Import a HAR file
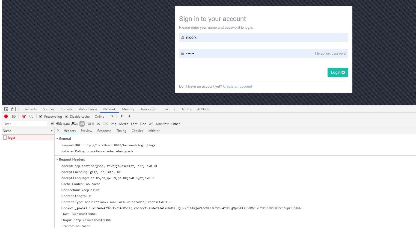 point(122,116)
